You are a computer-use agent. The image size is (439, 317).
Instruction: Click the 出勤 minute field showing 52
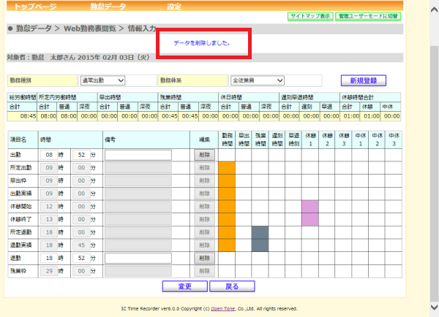[x=81, y=155]
